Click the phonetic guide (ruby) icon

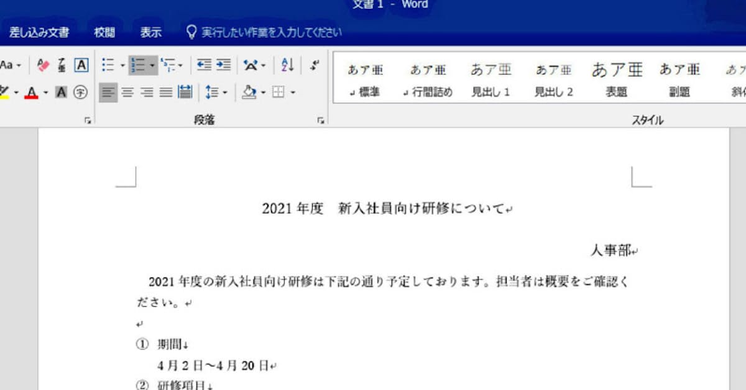pyautogui.click(x=62, y=65)
